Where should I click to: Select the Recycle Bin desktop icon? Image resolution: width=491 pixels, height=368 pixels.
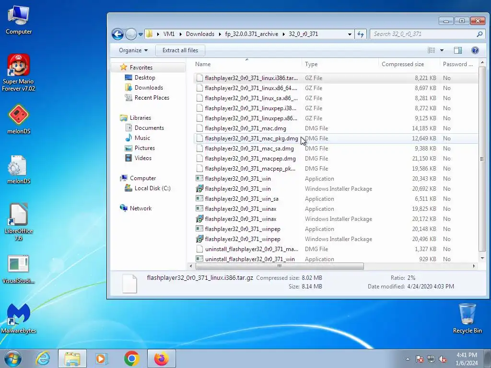[x=467, y=318]
